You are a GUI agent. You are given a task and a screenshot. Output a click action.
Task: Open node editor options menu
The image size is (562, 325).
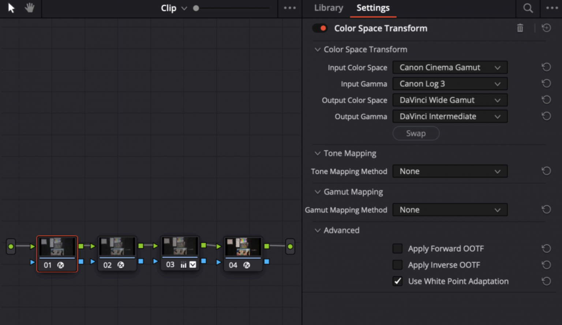pyautogui.click(x=289, y=8)
